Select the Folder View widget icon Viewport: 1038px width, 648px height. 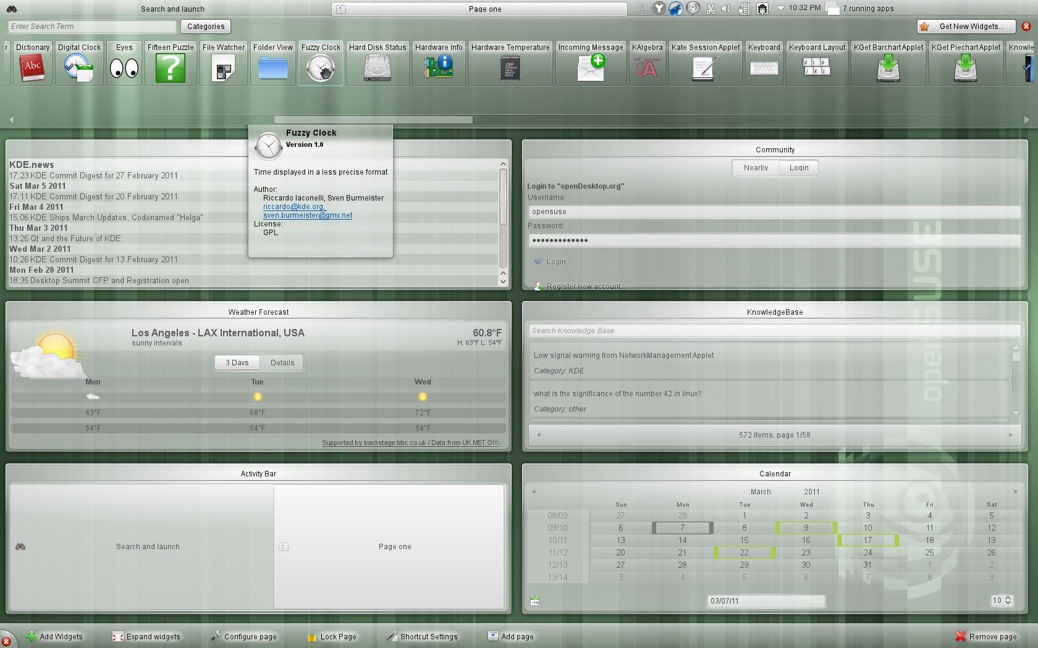(x=272, y=67)
